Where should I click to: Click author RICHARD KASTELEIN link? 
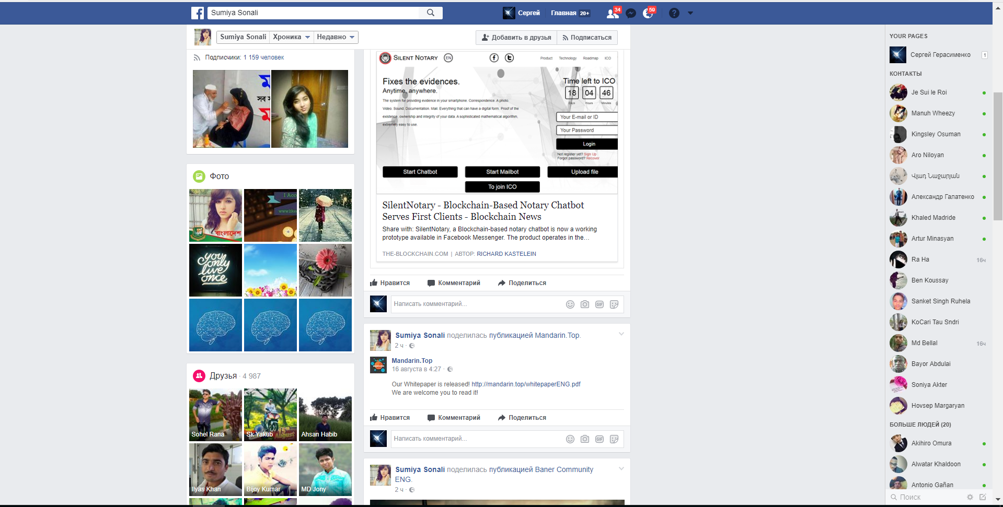pyautogui.click(x=506, y=254)
